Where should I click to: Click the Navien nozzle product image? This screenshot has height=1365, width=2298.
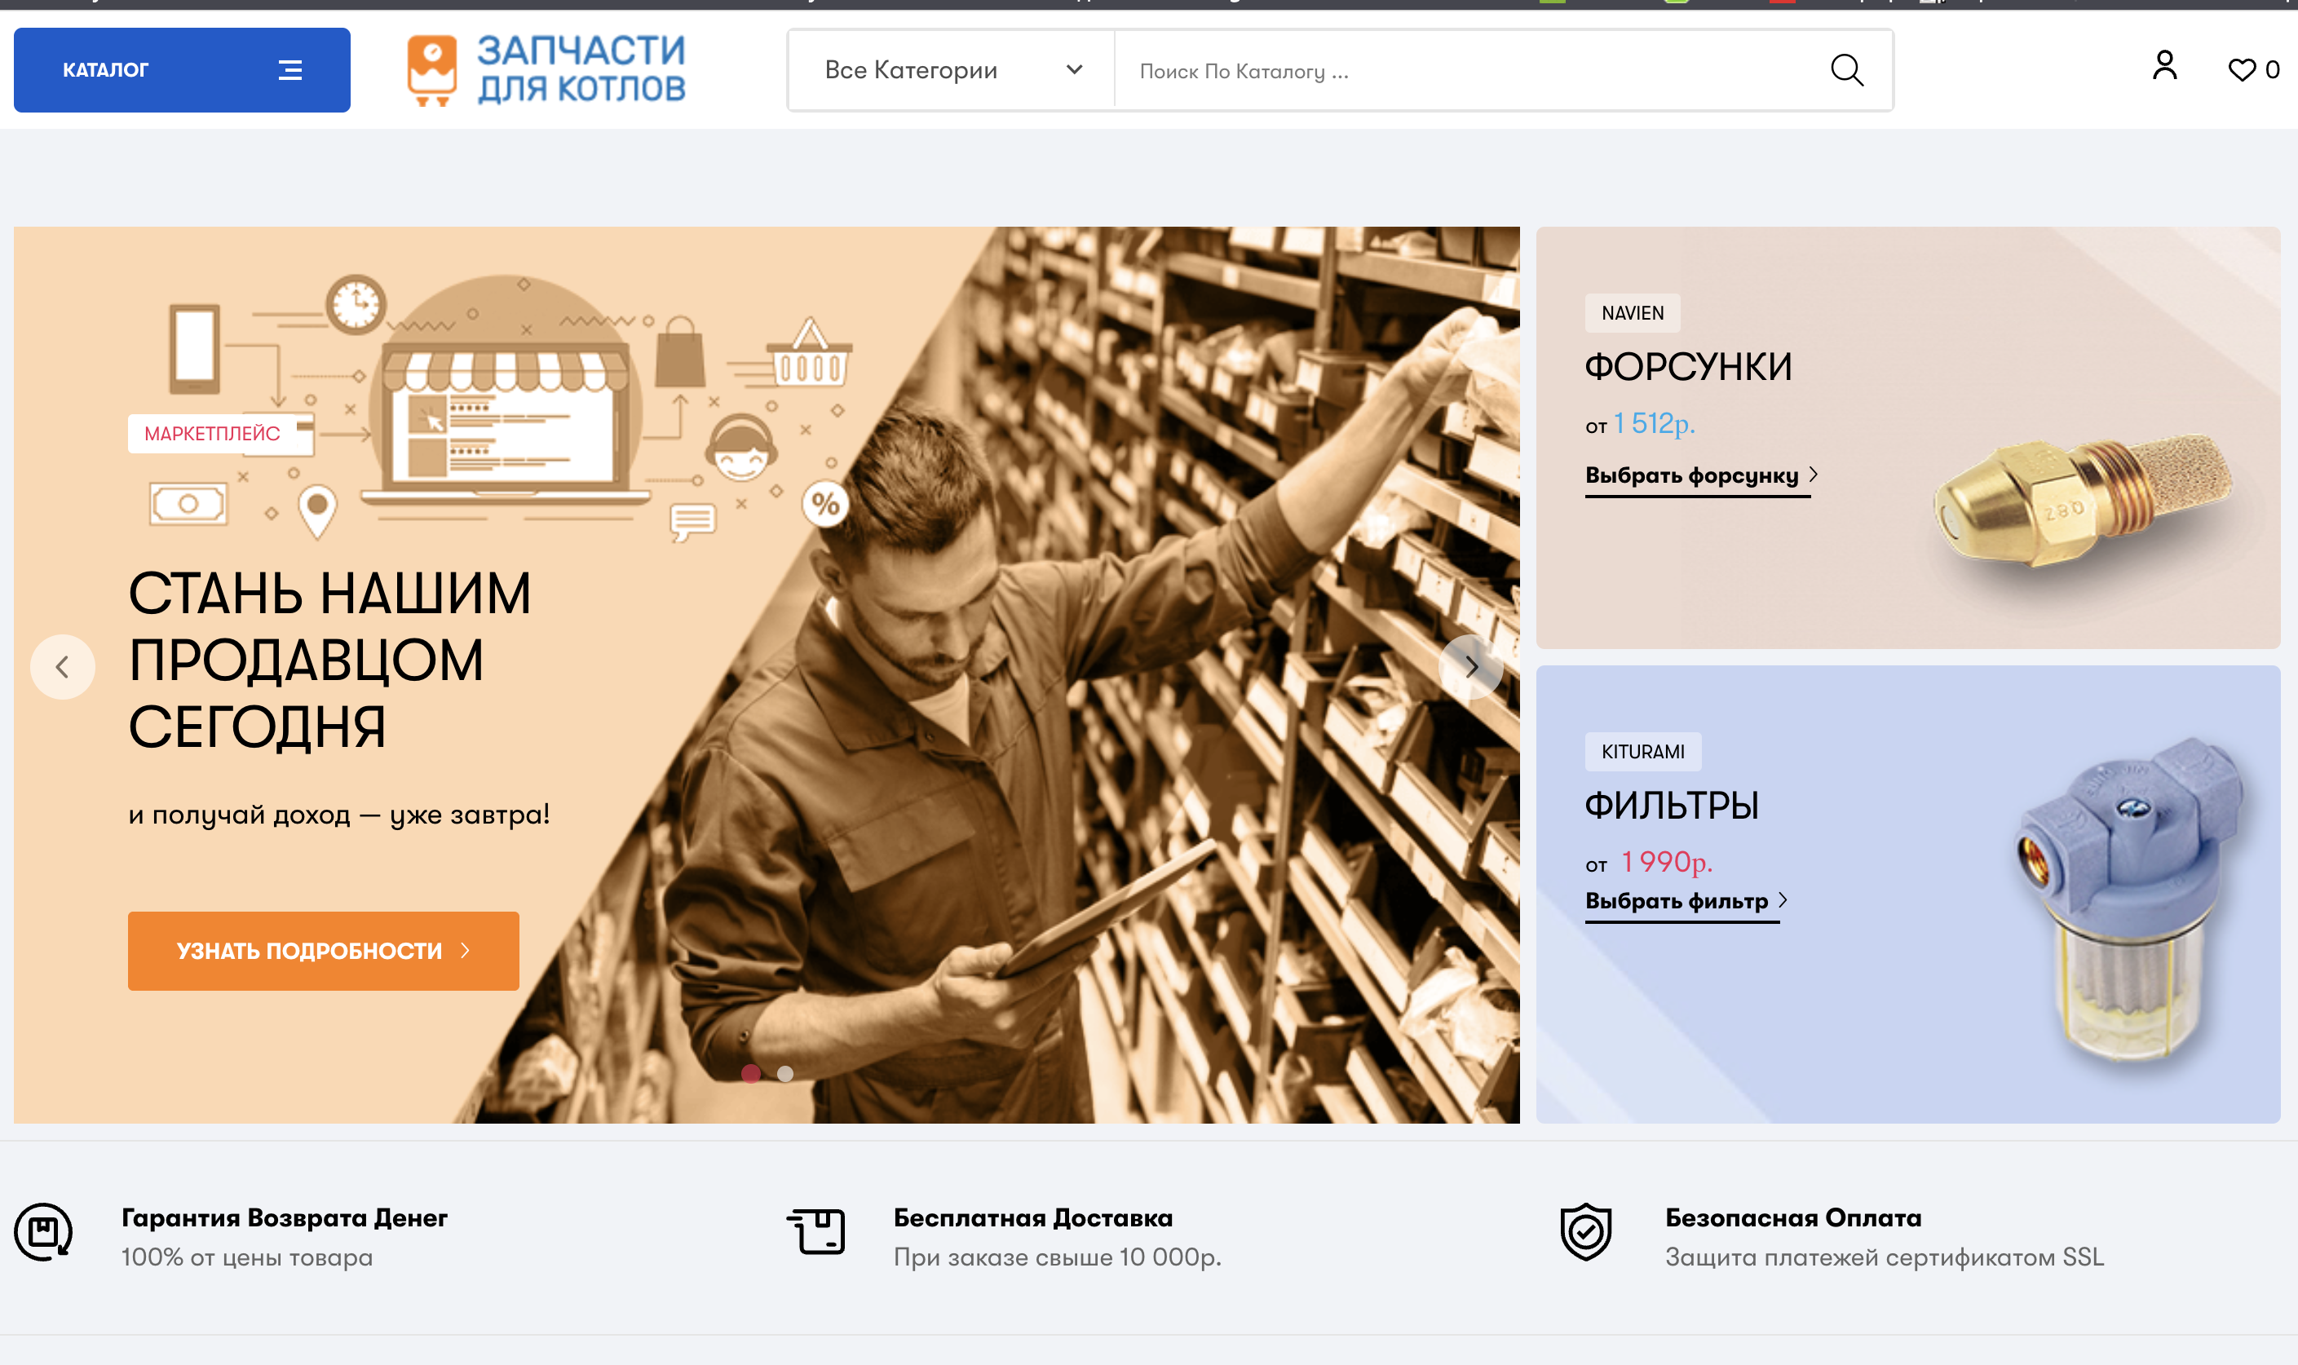click(x=2083, y=502)
